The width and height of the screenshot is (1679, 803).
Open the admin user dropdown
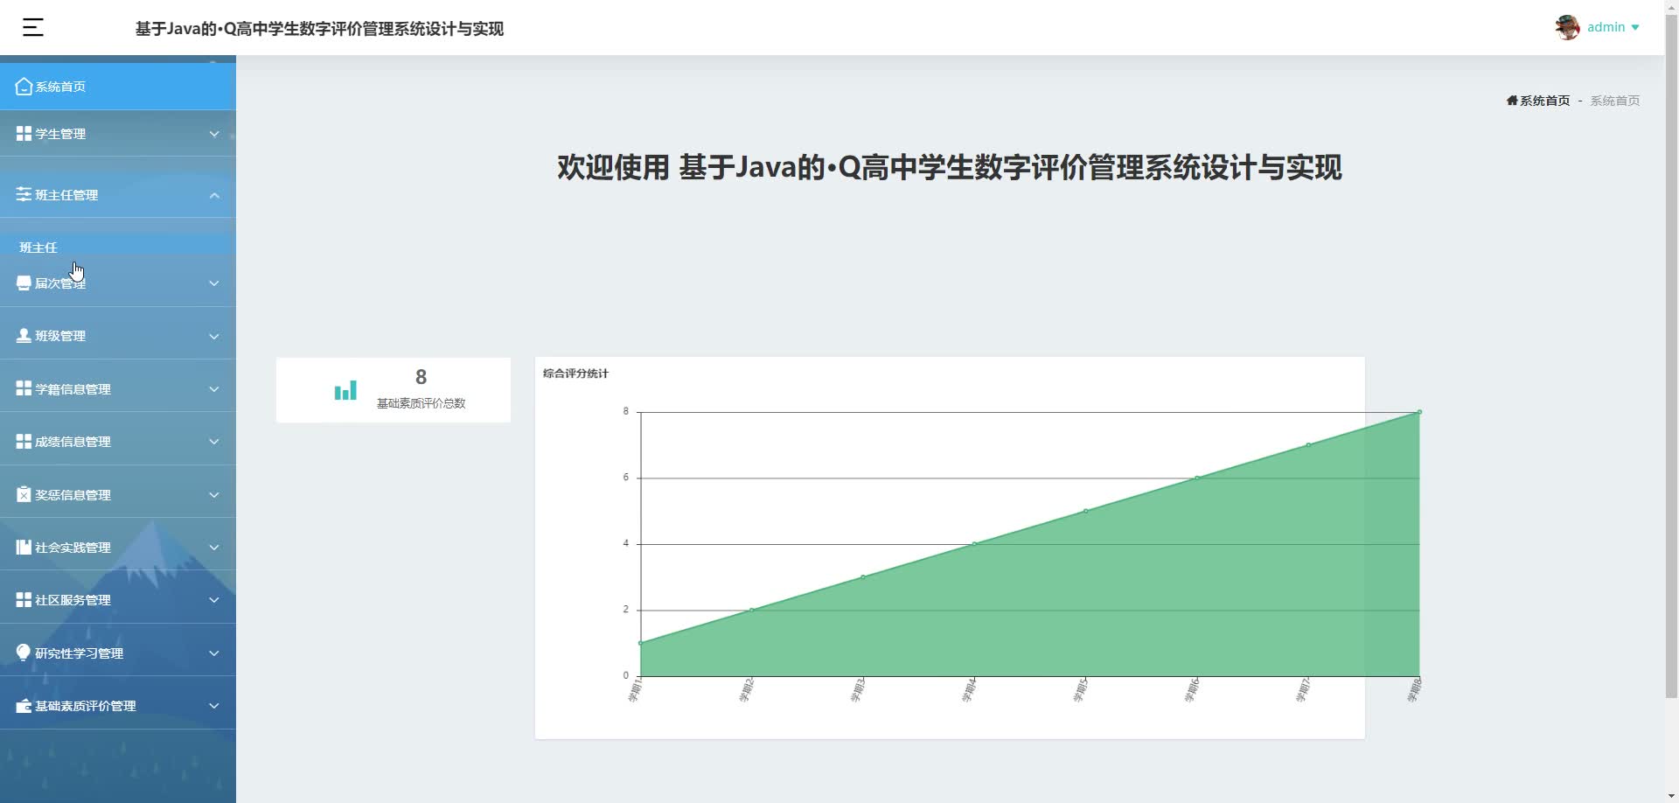click(x=1613, y=27)
